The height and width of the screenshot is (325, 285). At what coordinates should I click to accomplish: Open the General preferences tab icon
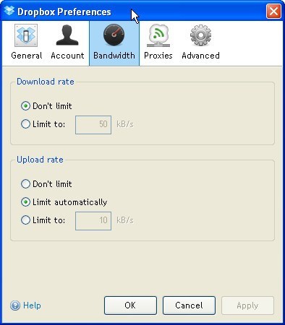coord(26,35)
